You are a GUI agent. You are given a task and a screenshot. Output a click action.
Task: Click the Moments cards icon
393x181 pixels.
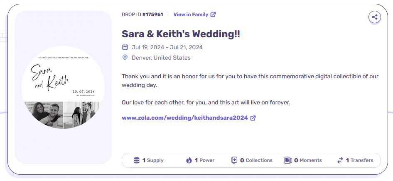[x=288, y=160]
